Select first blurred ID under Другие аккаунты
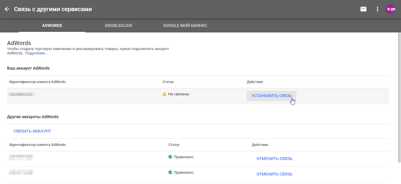 point(21,157)
